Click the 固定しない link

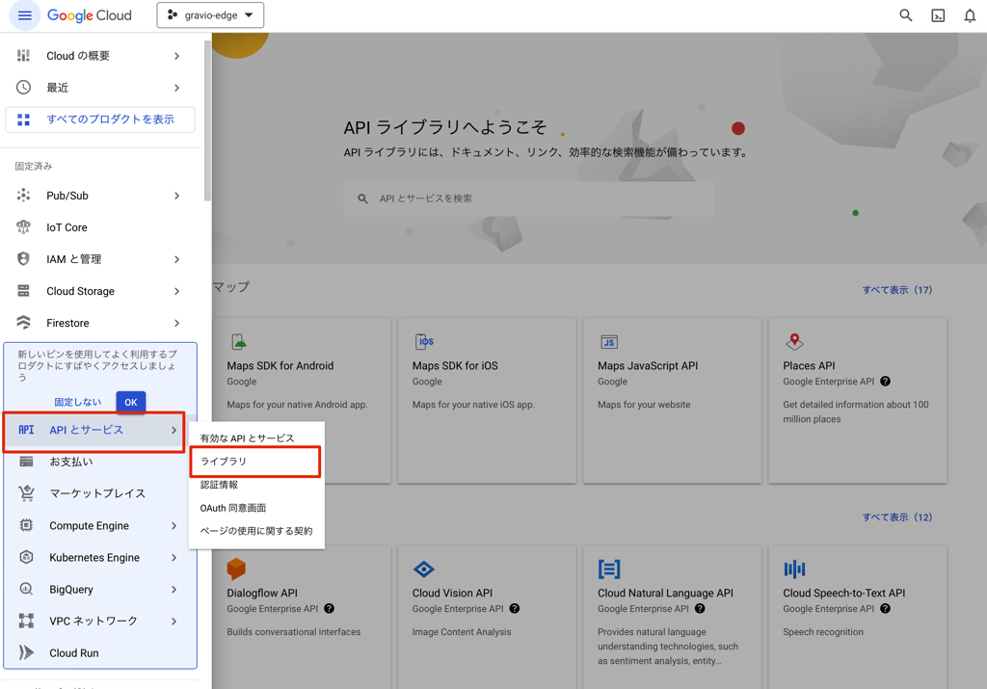(x=77, y=402)
